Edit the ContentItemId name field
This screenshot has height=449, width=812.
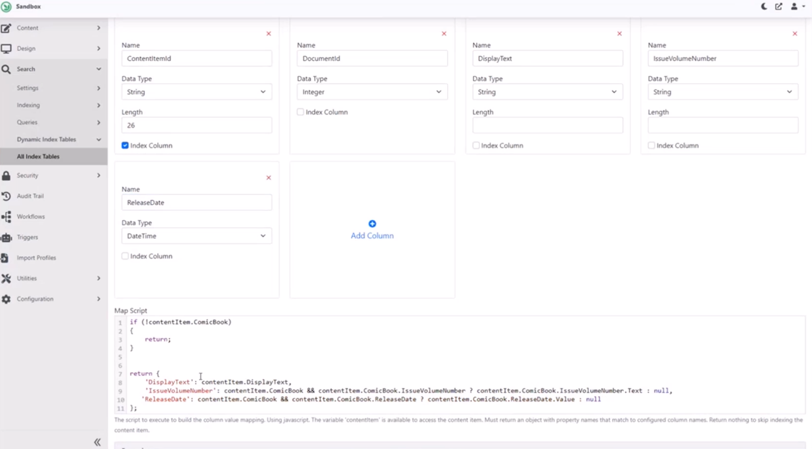tap(197, 58)
